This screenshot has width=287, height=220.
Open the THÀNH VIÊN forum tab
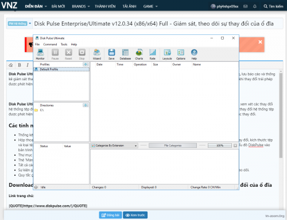105,6
